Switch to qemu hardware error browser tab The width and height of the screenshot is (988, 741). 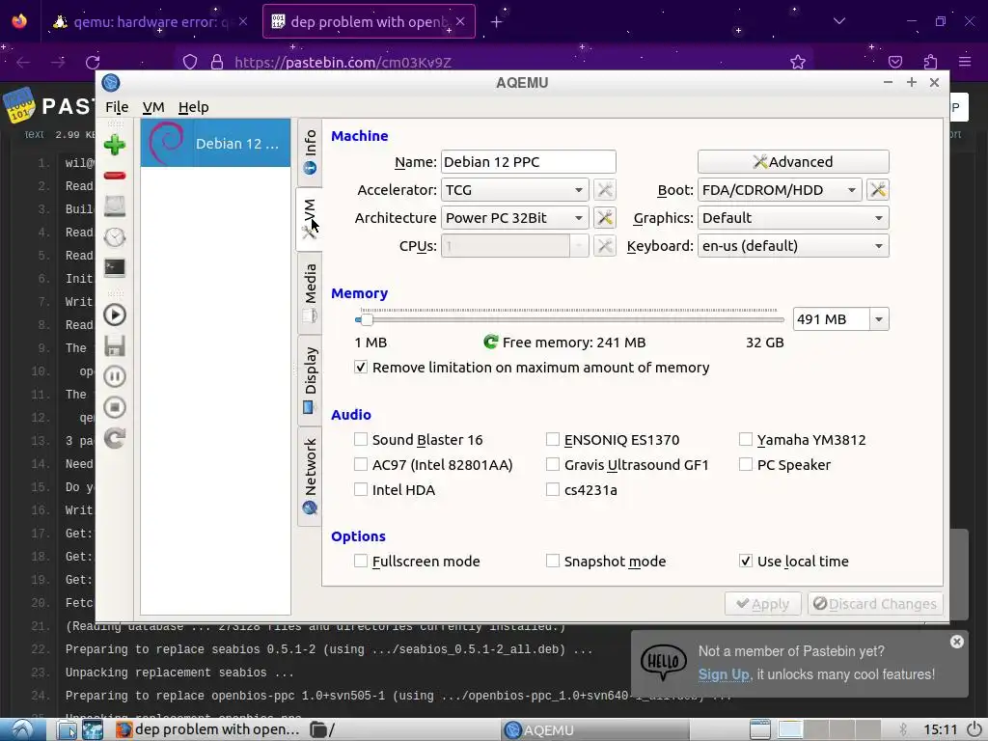pos(150,22)
